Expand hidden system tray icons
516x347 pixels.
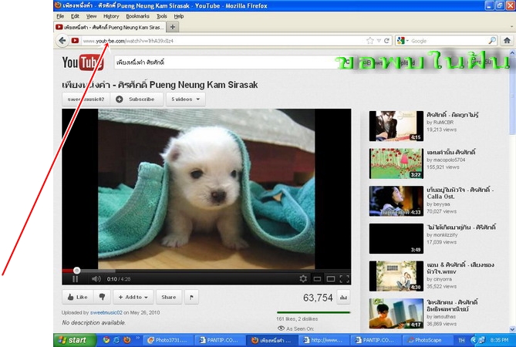[474, 340]
